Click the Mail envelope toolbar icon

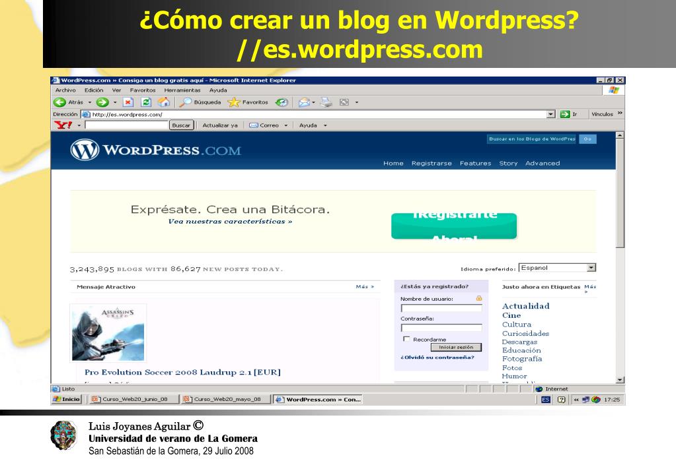pyautogui.click(x=305, y=102)
